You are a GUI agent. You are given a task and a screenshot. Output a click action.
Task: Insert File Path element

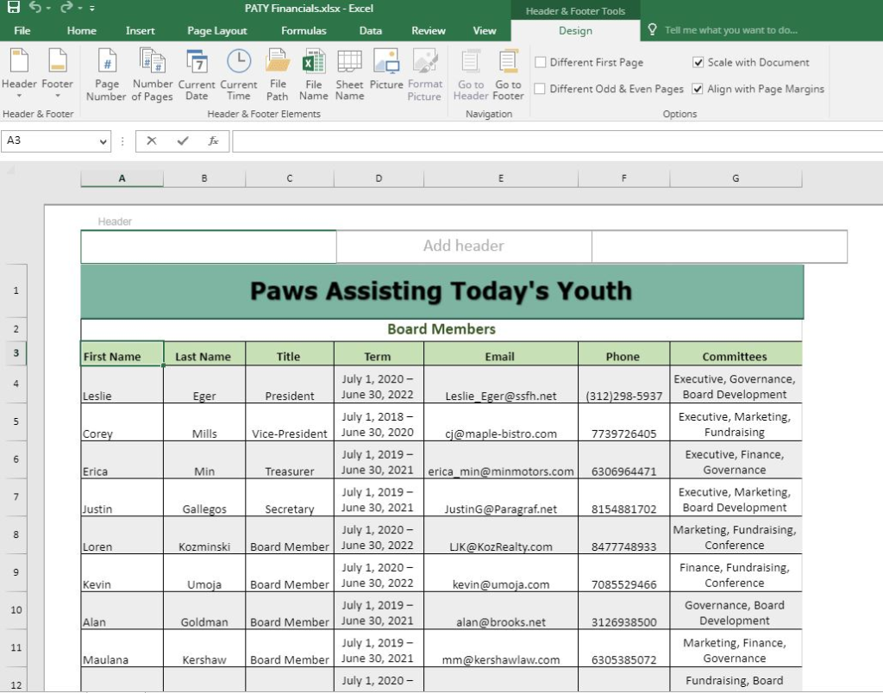tap(277, 74)
